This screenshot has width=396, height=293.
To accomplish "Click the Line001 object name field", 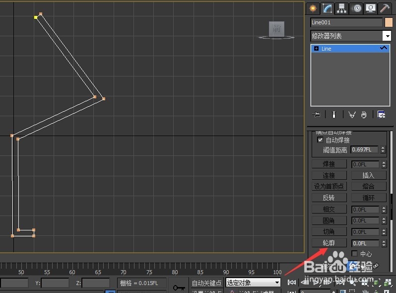I will tap(346, 22).
